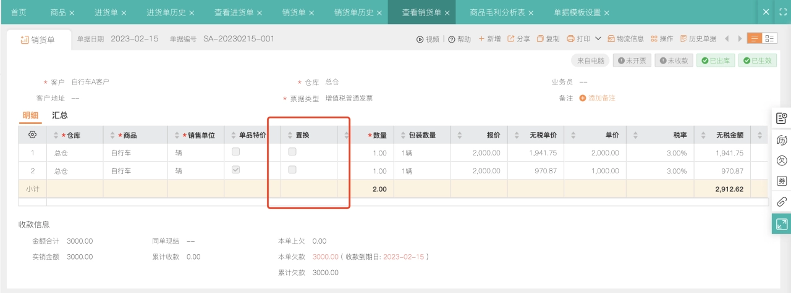Click the 券 coupon icon in sidebar
The image size is (791, 293).
[781, 181]
